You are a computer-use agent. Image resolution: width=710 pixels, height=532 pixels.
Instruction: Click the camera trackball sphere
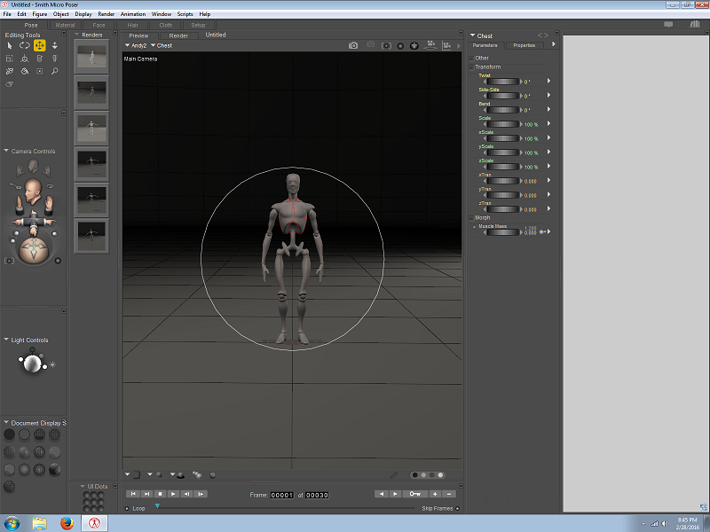click(x=34, y=251)
